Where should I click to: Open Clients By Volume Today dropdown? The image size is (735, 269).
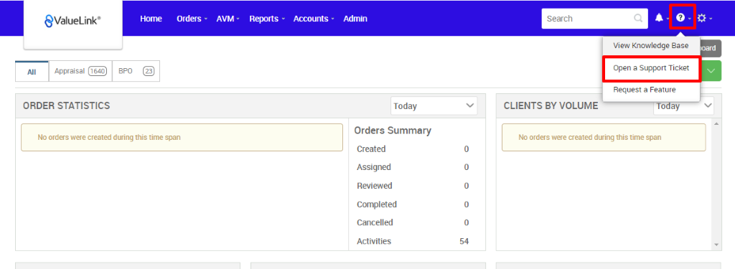pyautogui.click(x=683, y=106)
